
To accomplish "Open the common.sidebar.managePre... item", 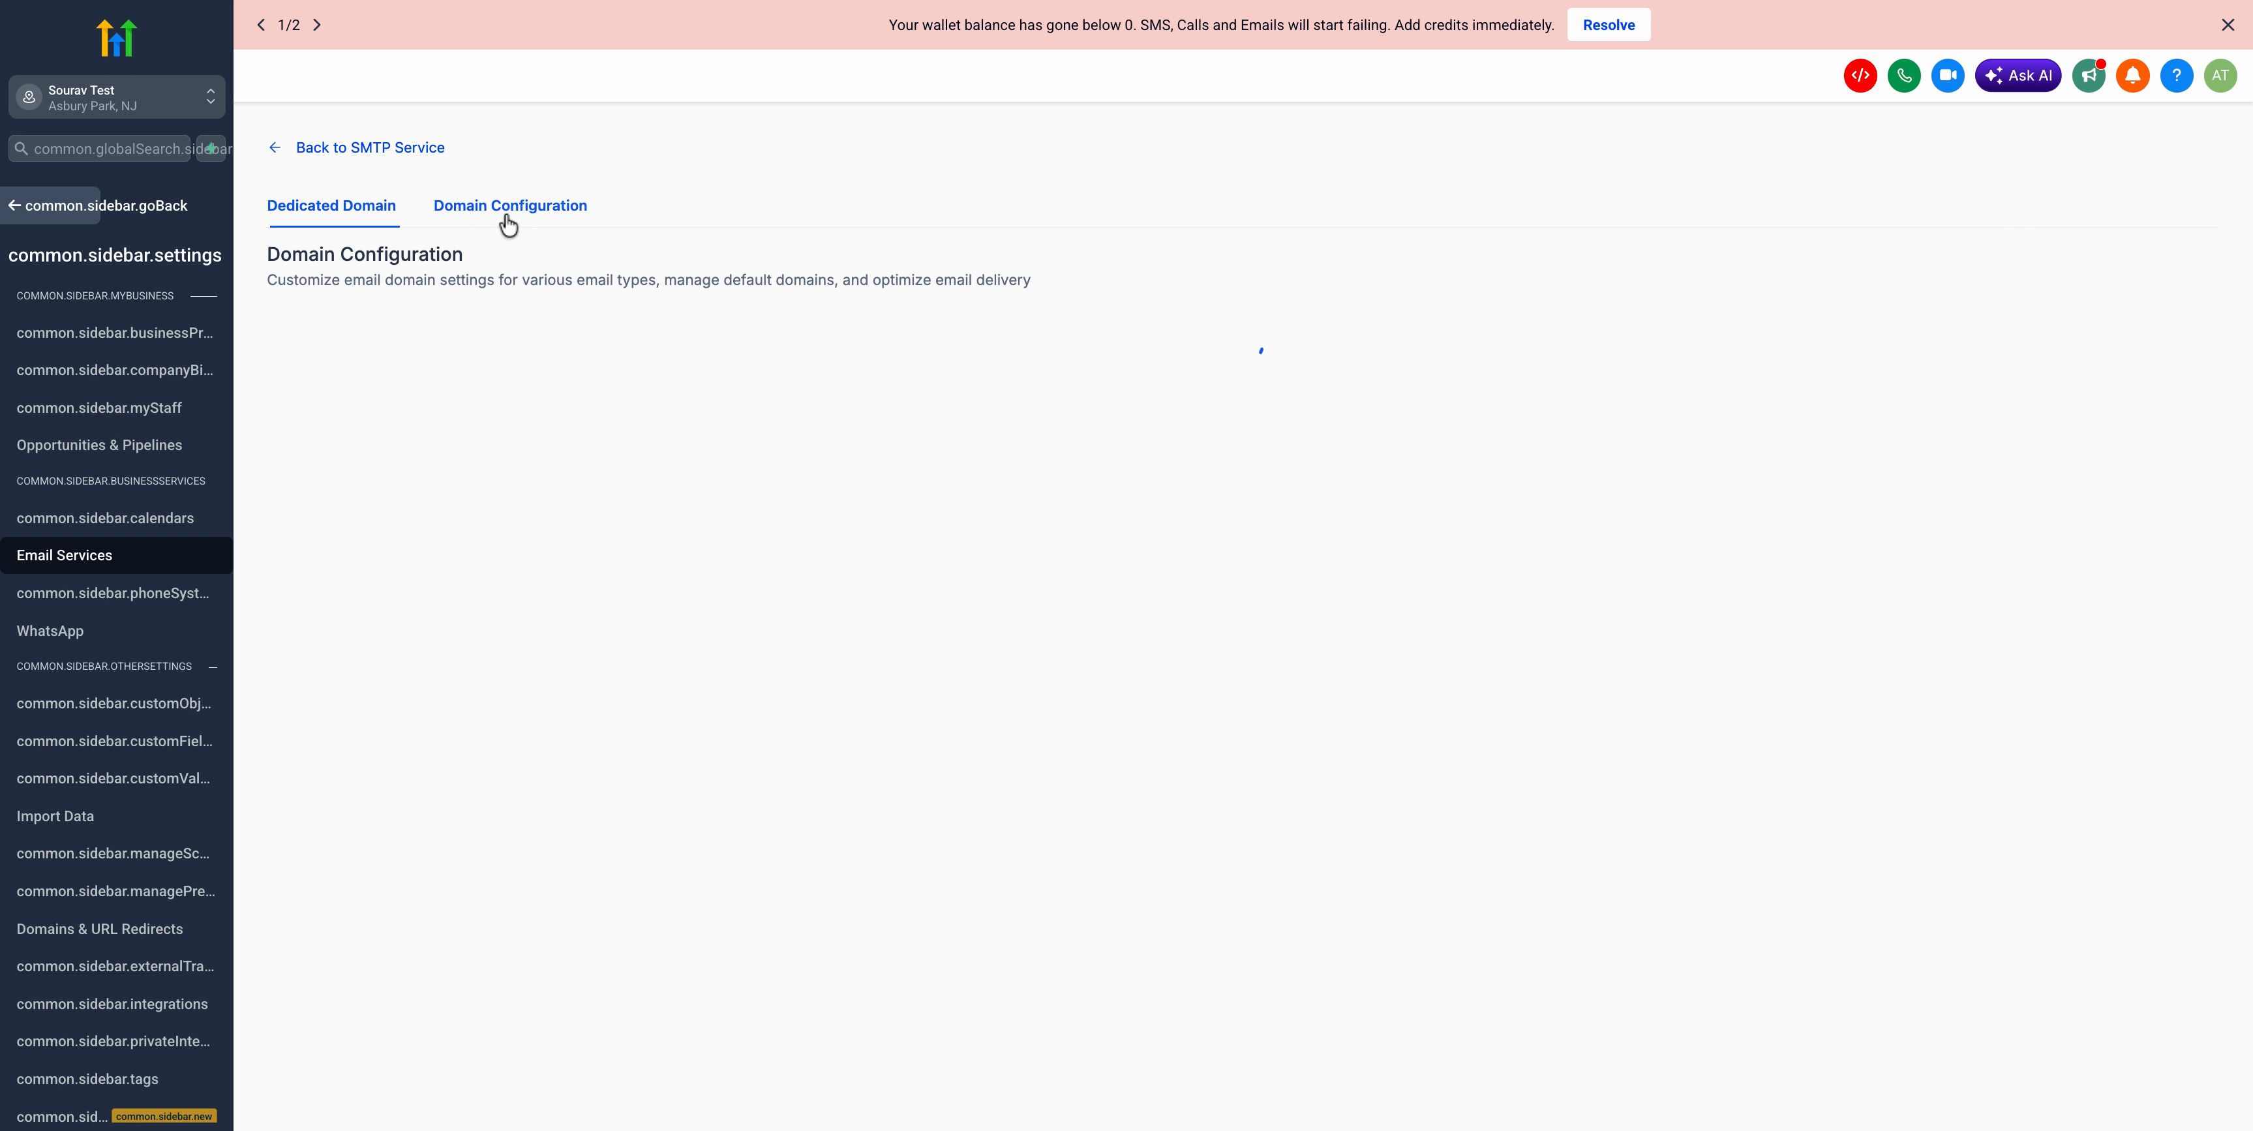I will click(116, 892).
